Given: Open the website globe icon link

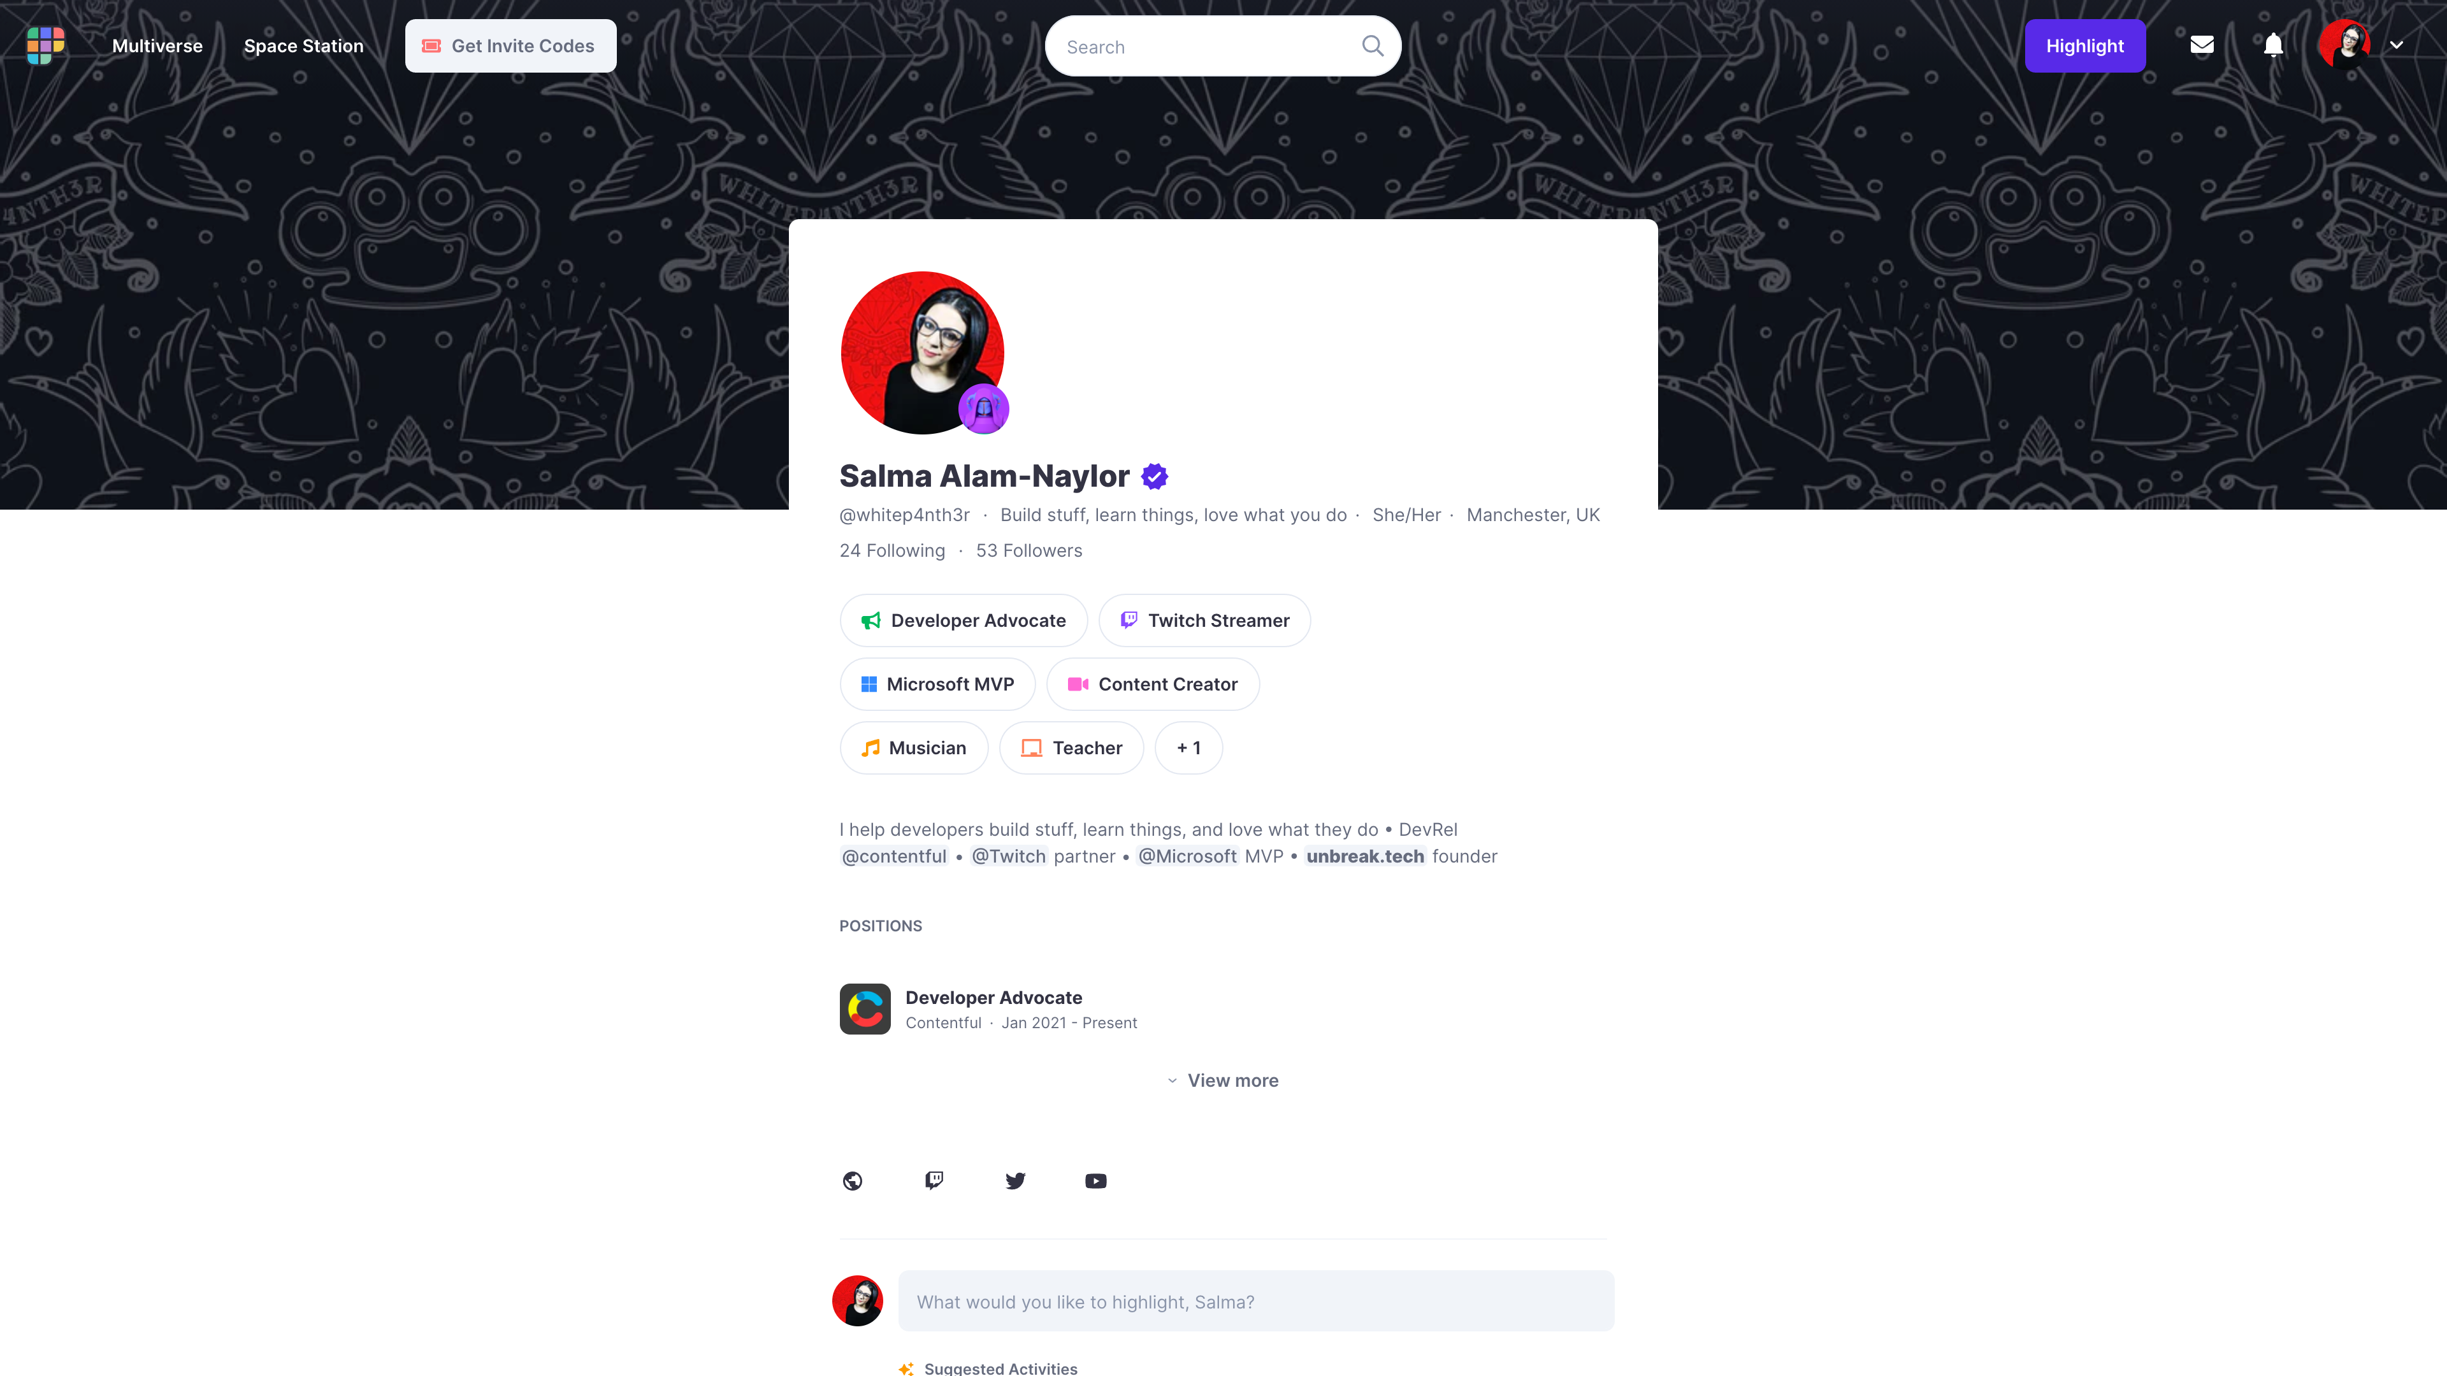Looking at the screenshot, I should (x=852, y=1180).
